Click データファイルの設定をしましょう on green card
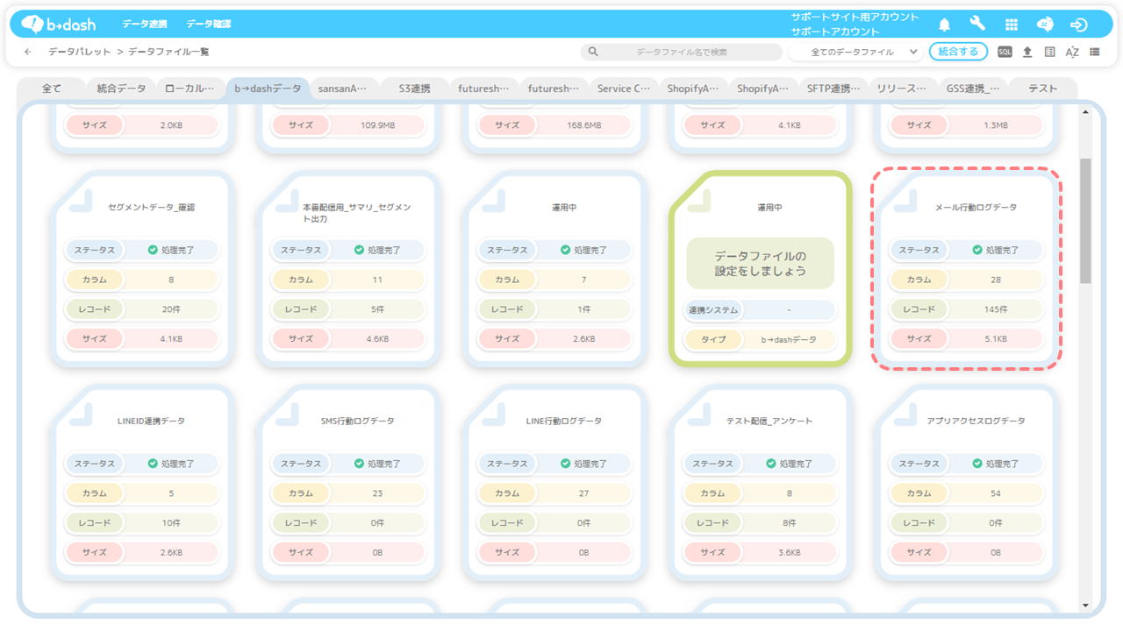 coord(760,263)
